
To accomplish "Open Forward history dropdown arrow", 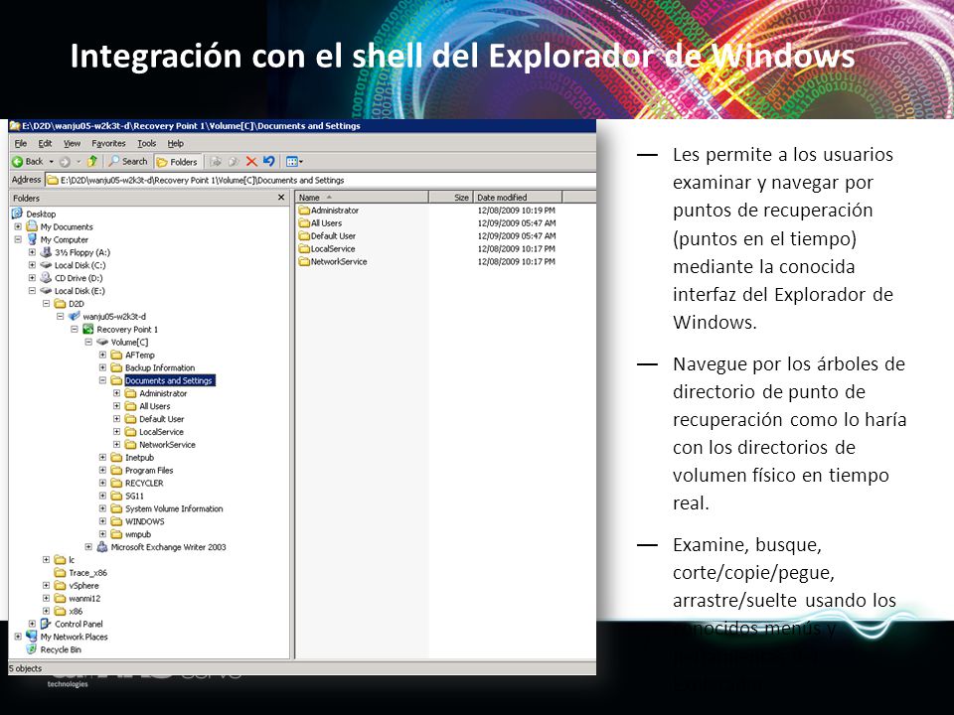I will click(79, 162).
